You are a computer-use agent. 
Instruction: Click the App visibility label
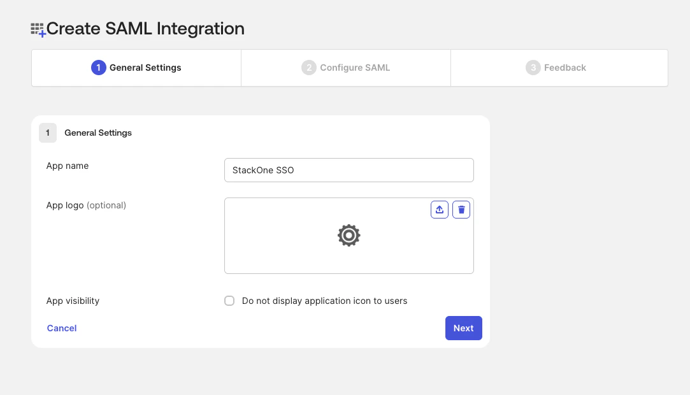(x=72, y=301)
